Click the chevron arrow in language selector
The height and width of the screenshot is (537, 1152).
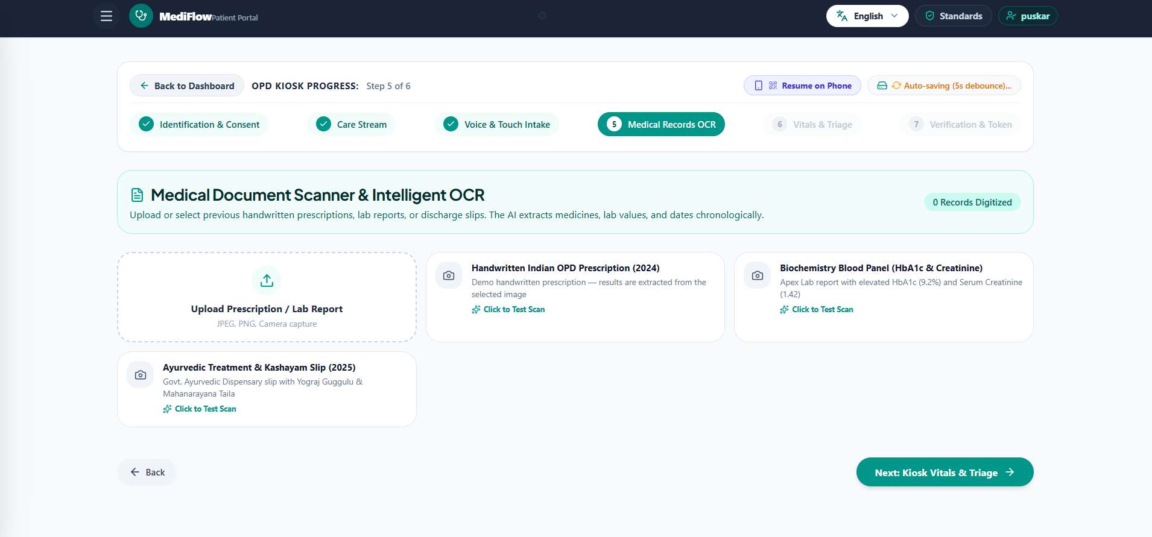pos(894,16)
